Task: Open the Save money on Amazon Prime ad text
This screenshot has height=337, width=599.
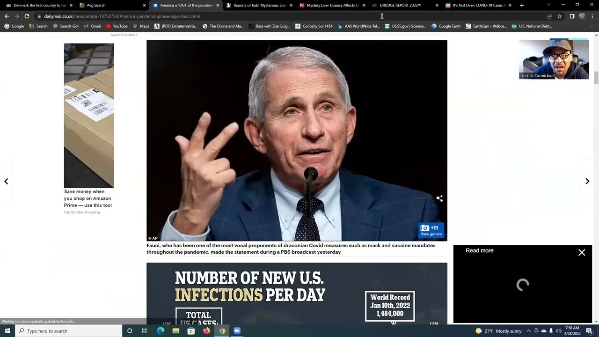Action: click(x=88, y=198)
